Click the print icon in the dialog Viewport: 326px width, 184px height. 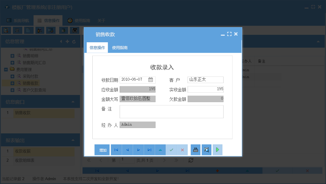pyautogui.click(x=195, y=150)
